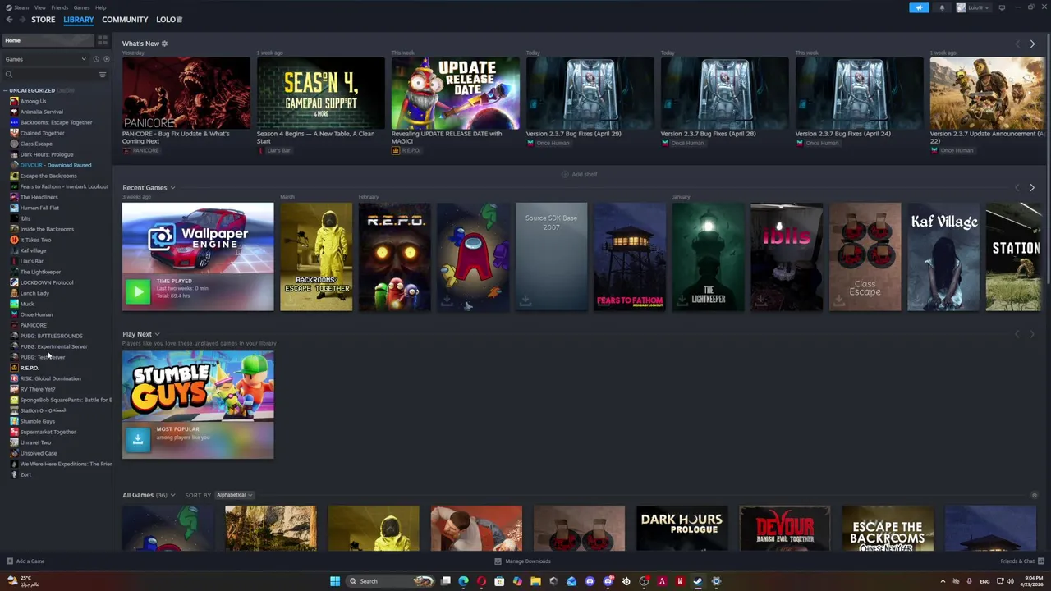Open File Explorer from taskbar

coord(535,581)
